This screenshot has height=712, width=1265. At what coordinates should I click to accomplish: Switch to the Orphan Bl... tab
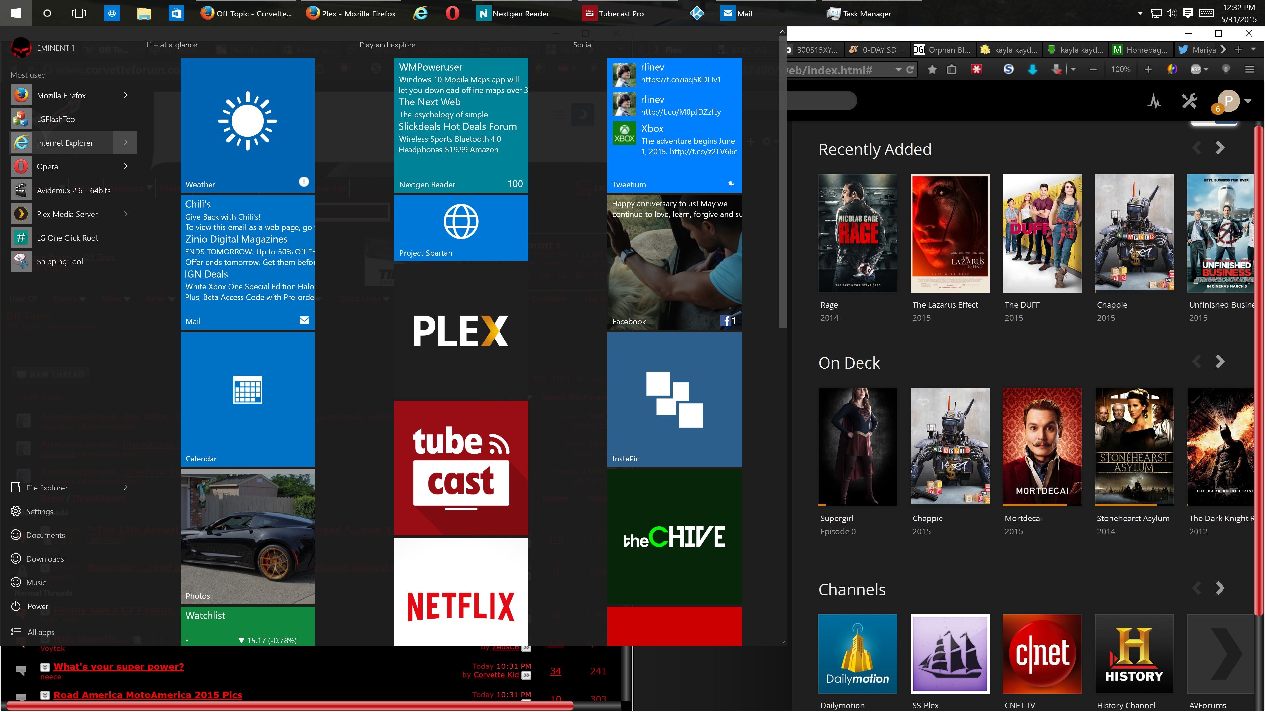pyautogui.click(x=943, y=50)
